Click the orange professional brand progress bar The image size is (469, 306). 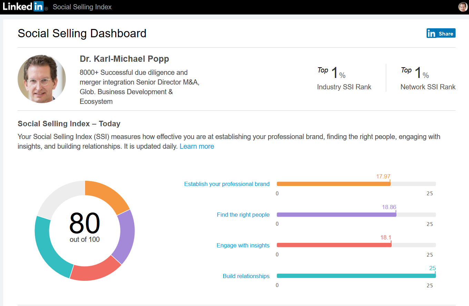click(x=333, y=184)
